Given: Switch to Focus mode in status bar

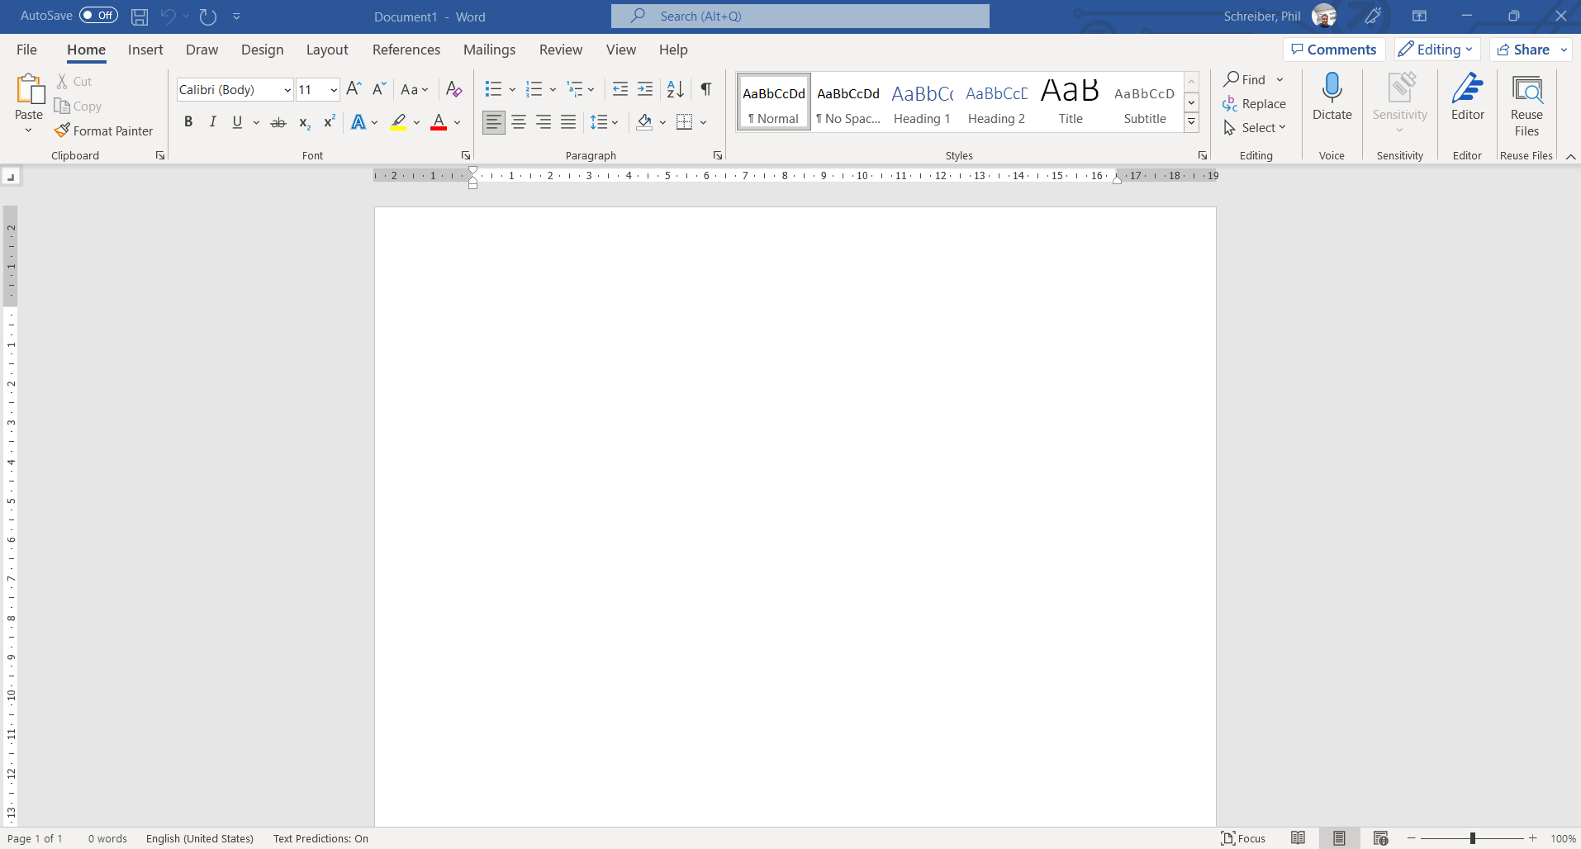Looking at the screenshot, I should [1244, 838].
